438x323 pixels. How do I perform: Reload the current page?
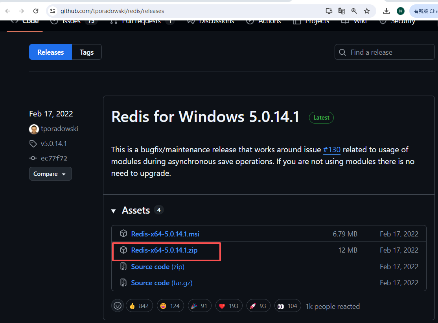tap(36, 11)
